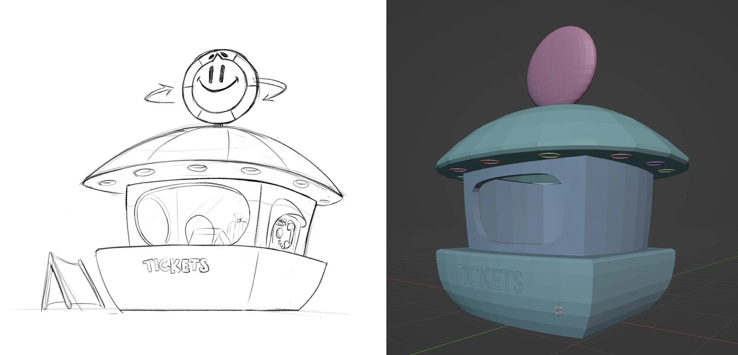Click the smiley face token in the sketch

(220, 87)
